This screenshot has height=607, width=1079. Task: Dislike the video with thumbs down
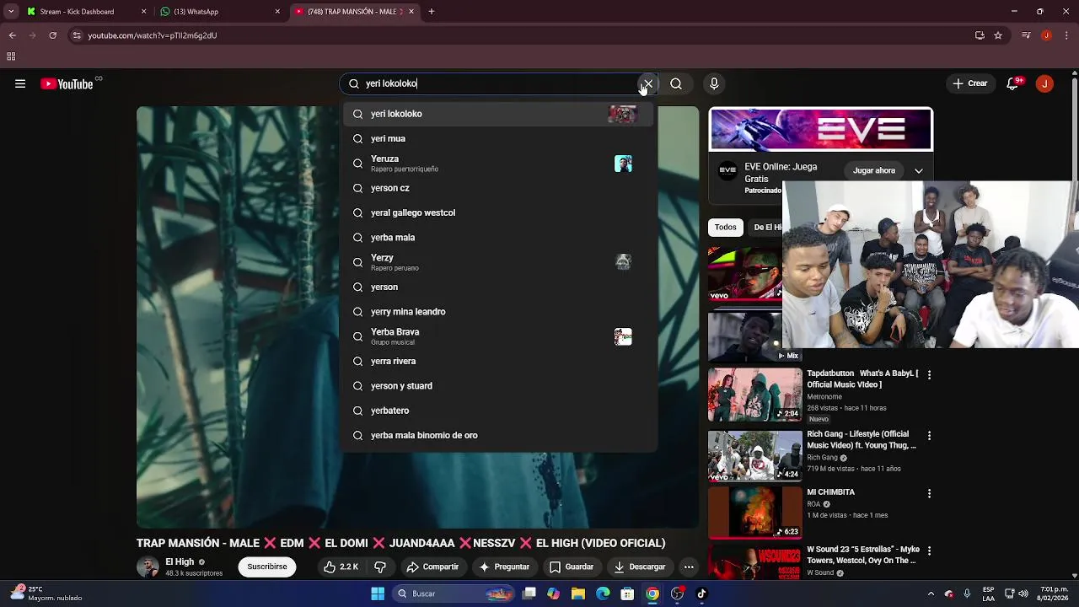point(380,567)
